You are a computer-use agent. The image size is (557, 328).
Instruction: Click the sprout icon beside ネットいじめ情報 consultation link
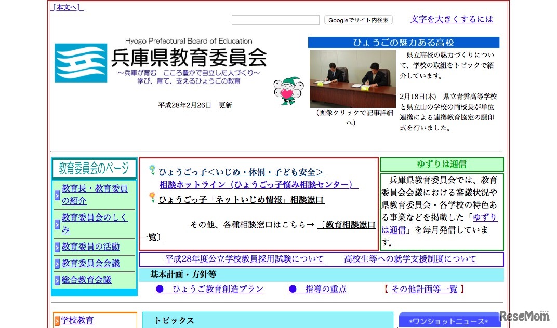[152, 197]
